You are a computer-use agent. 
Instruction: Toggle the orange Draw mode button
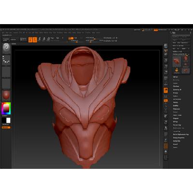(35, 40)
